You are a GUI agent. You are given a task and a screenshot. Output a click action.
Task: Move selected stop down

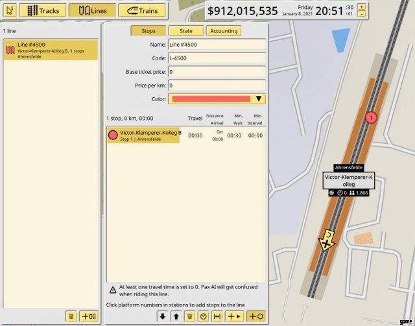[x=162, y=316]
